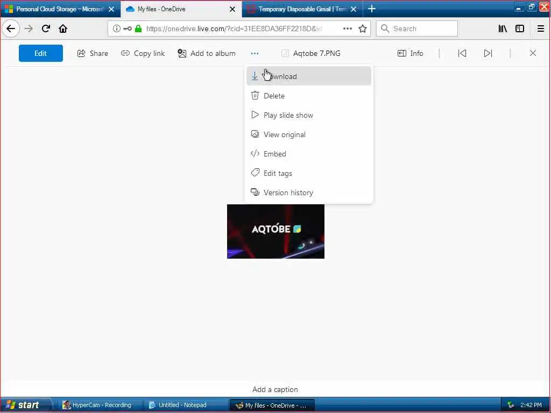Go to the next photo
The width and height of the screenshot is (551, 413).
pos(488,53)
